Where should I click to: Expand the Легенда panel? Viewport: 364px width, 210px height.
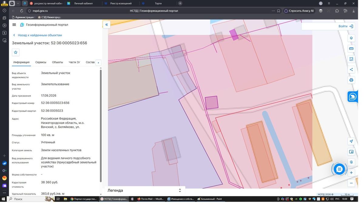[180, 191]
